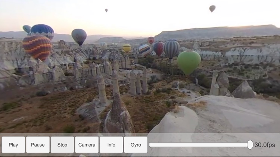Click the seek slider handle
The height and width of the screenshot is (157, 280).
(250, 145)
